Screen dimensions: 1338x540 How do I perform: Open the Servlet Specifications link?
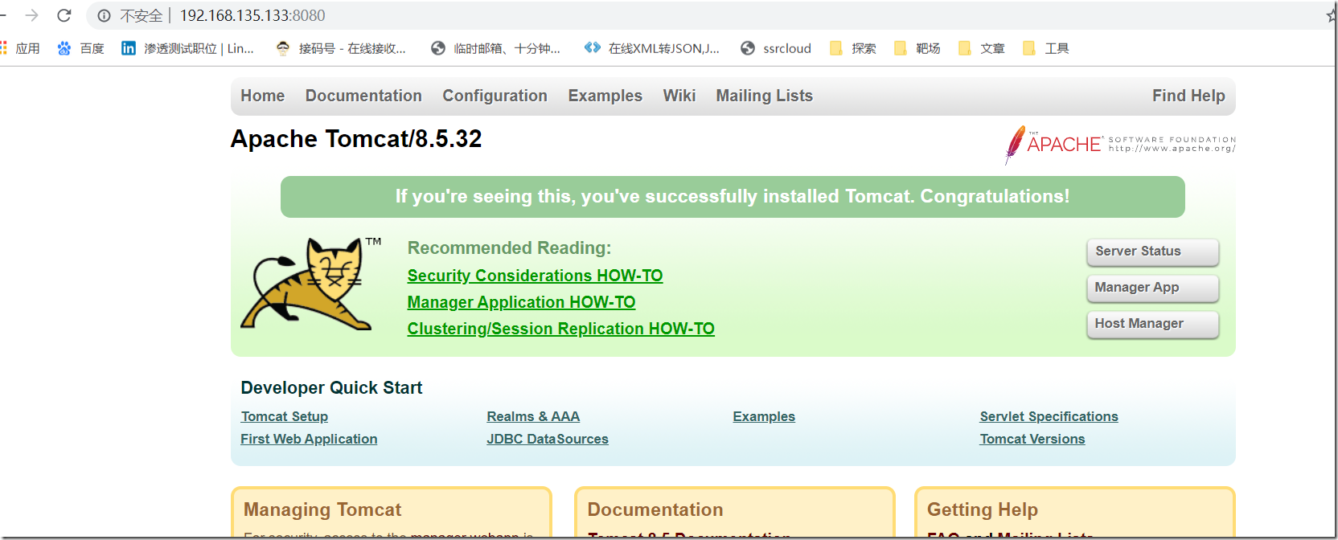(1049, 416)
